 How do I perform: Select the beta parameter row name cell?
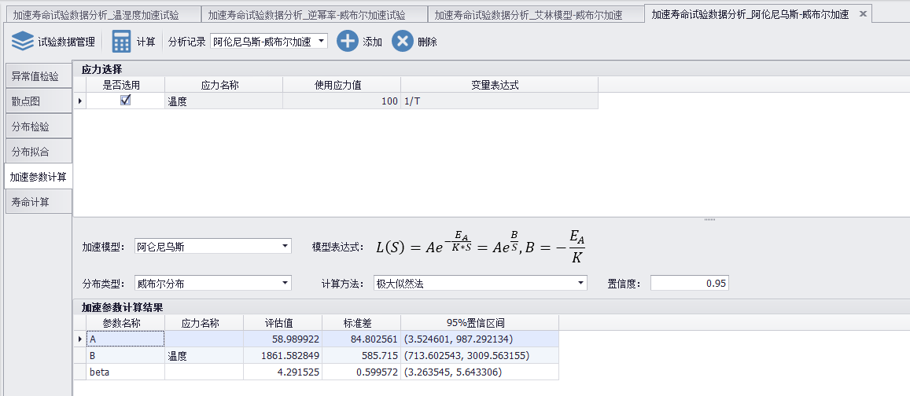click(125, 372)
